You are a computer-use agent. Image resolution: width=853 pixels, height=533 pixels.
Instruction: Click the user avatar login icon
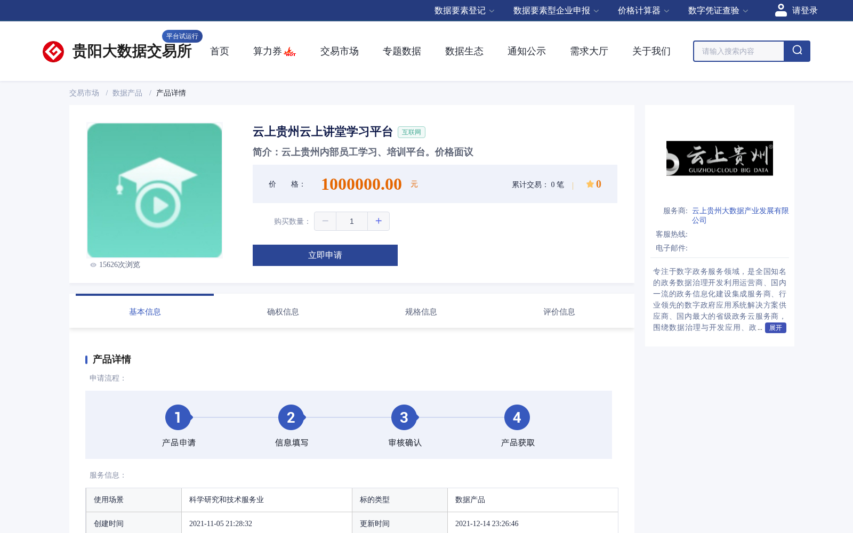pyautogui.click(x=781, y=10)
